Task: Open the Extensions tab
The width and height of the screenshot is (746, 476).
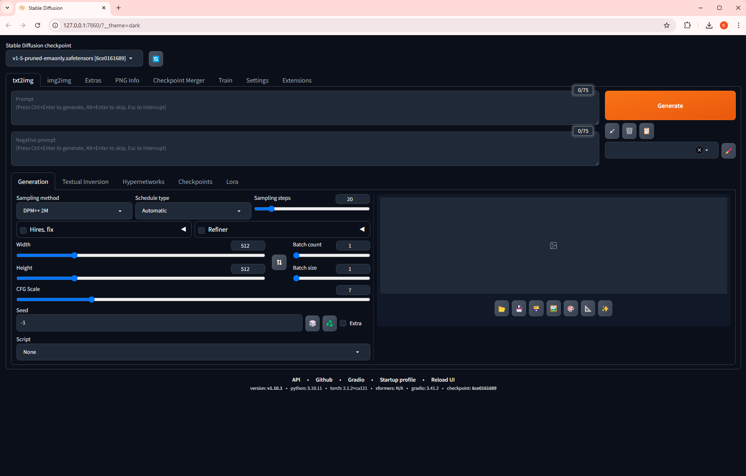Action: point(297,80)
